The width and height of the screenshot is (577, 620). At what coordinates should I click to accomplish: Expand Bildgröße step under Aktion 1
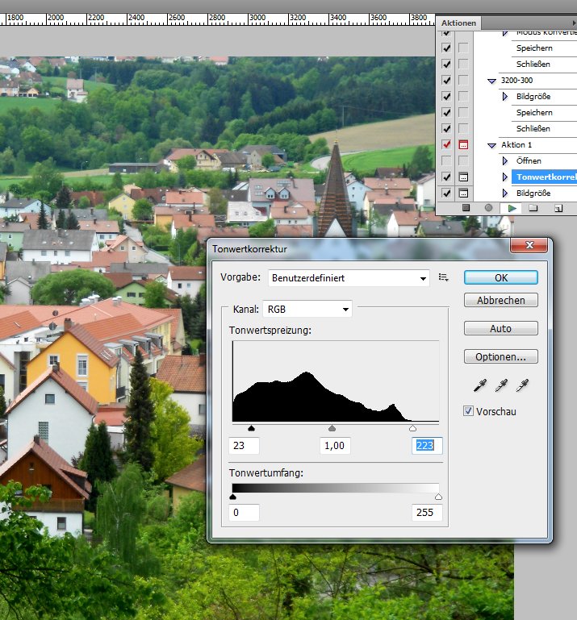pyautogui.click(x=505, y=193)
